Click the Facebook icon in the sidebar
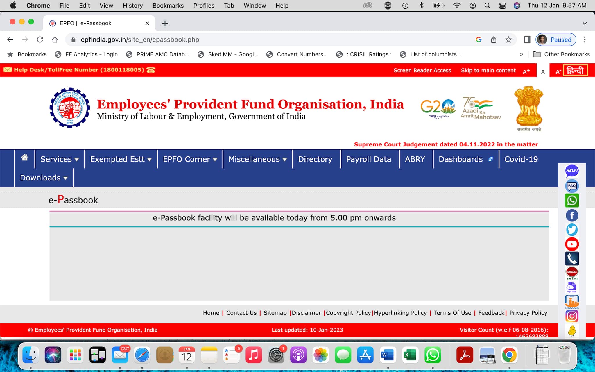The image size is (595, 372). [572, 215]
